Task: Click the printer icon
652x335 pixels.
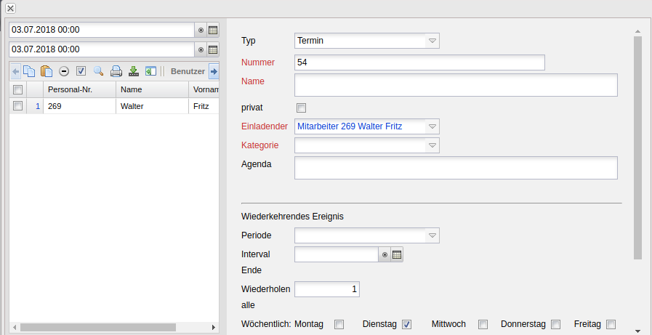Action: click(x=116, y=71)
